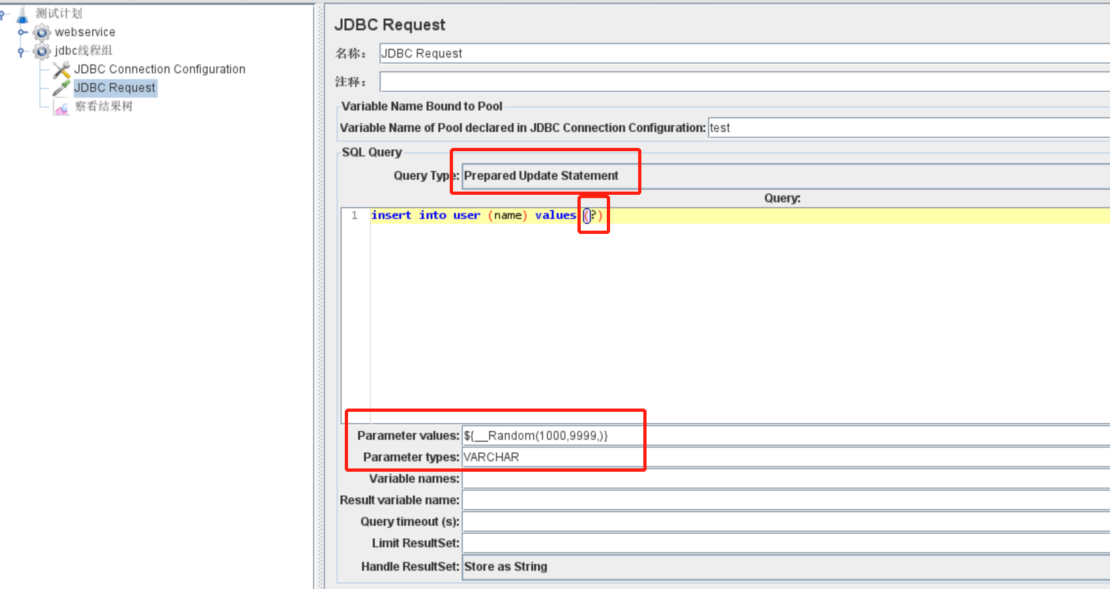Screen dimensions: 1110x589
Task: Click the JDBC Request pipette icon
Action: 61,87
